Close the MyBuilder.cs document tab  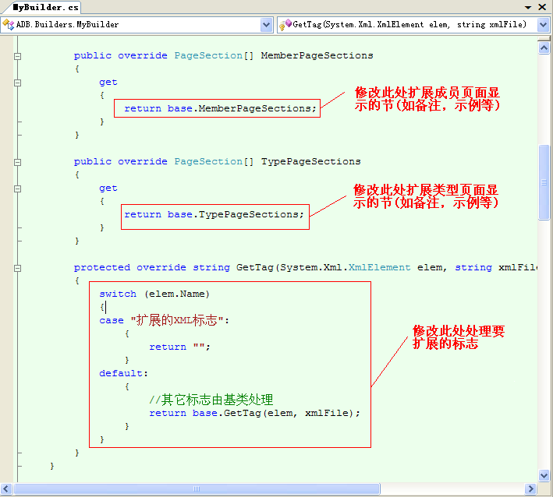542,7
